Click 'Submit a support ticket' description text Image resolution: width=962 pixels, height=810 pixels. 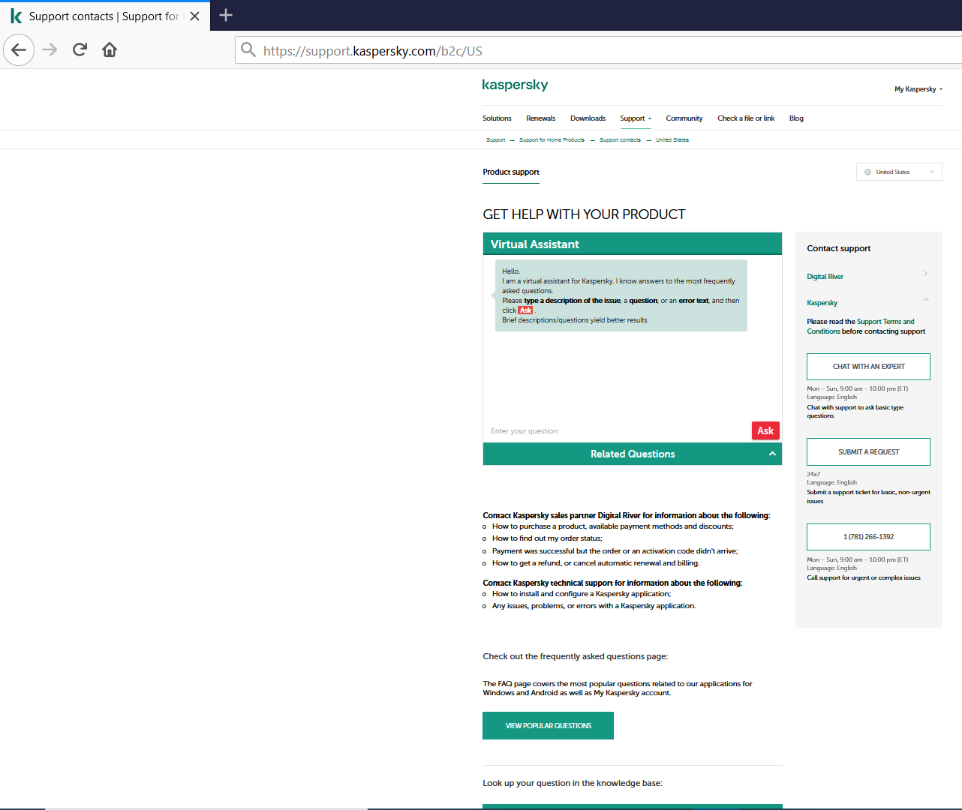pyautogui.click(x=868, y=496)
